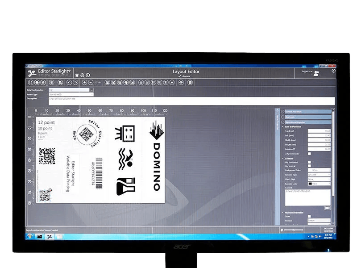Collapse the side properties panel arrow
The height and width of the screenshot is (268, 357).
point(277,110)
